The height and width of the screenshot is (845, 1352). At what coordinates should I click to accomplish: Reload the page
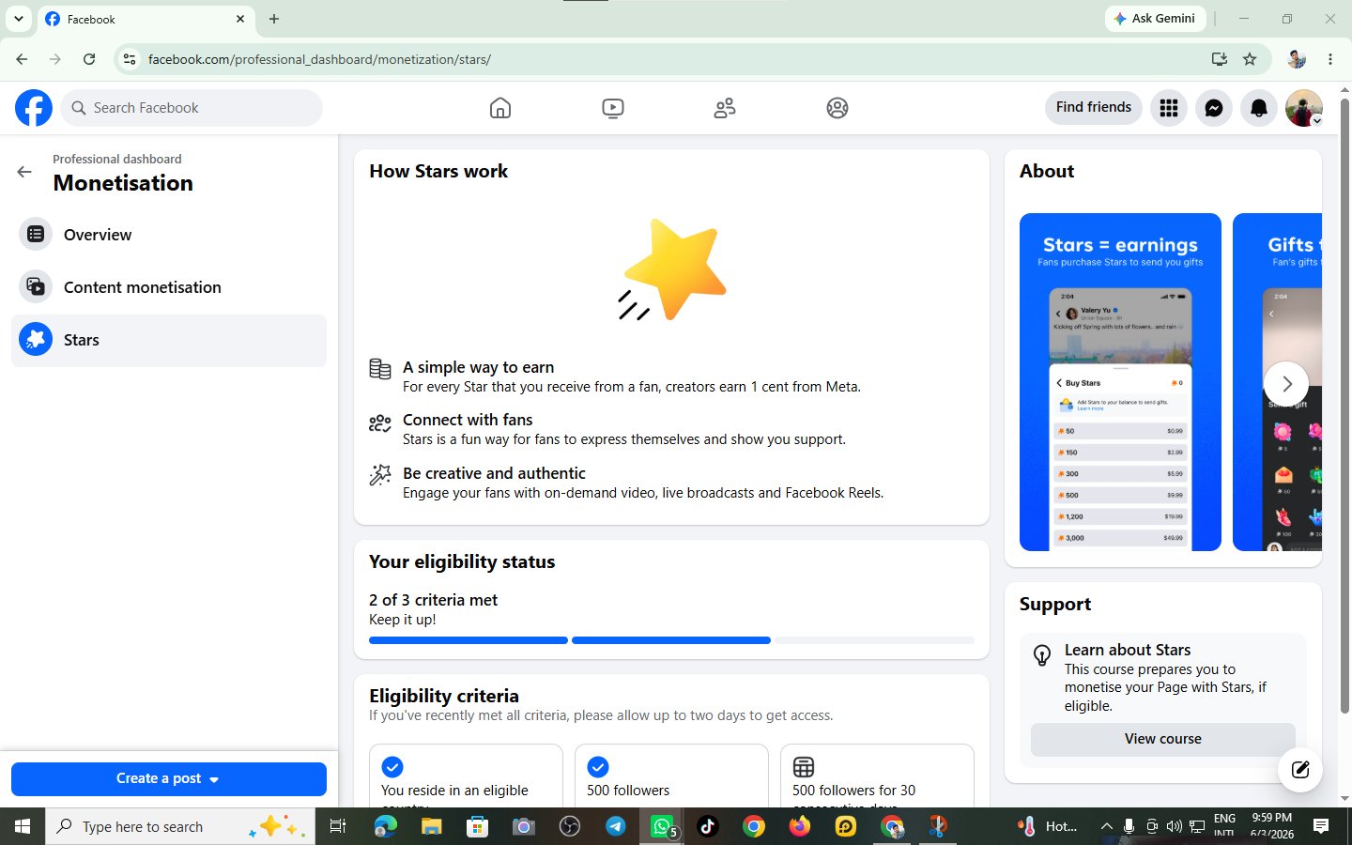(x=89, y=59)
